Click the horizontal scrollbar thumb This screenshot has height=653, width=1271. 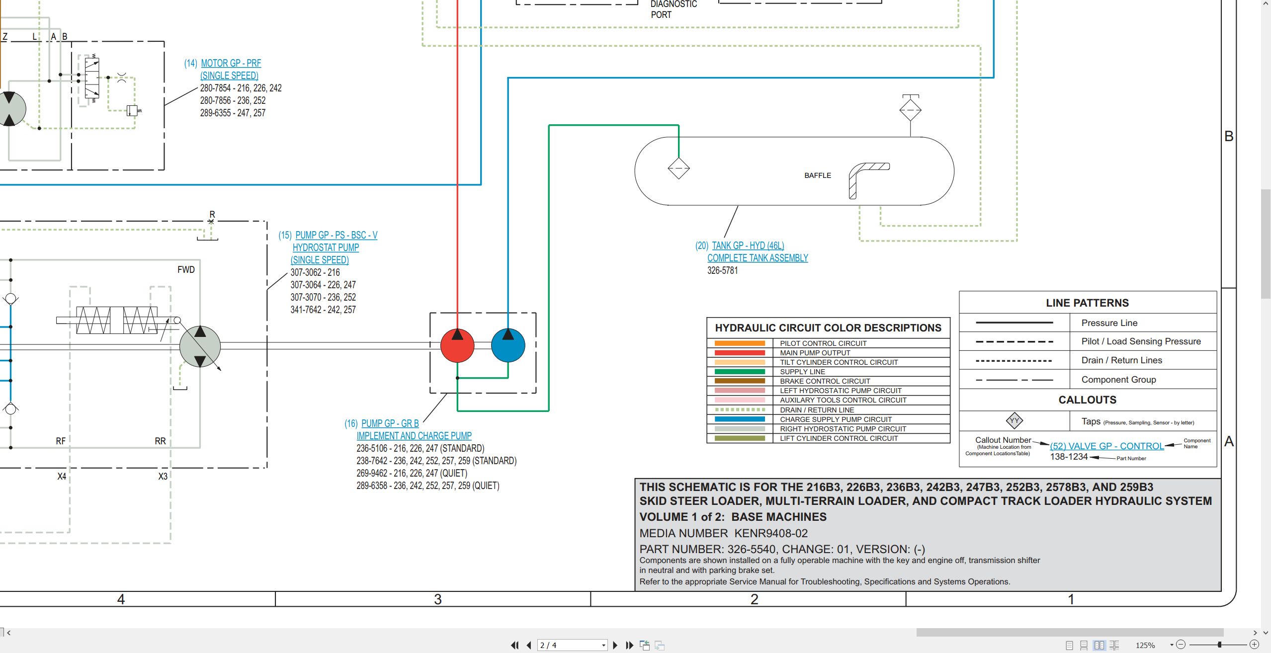point(1070,633)
